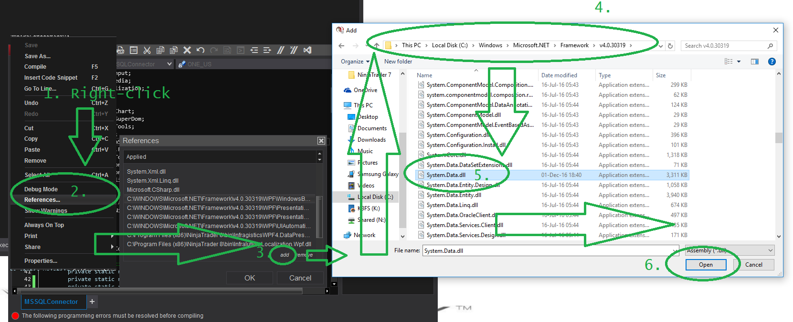Click the print preview icon in editor toolbar
The image size is (793, 322).
[x=120, y=50]
